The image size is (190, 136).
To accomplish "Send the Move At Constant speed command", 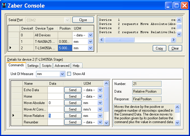I will (x=73, y=109).
